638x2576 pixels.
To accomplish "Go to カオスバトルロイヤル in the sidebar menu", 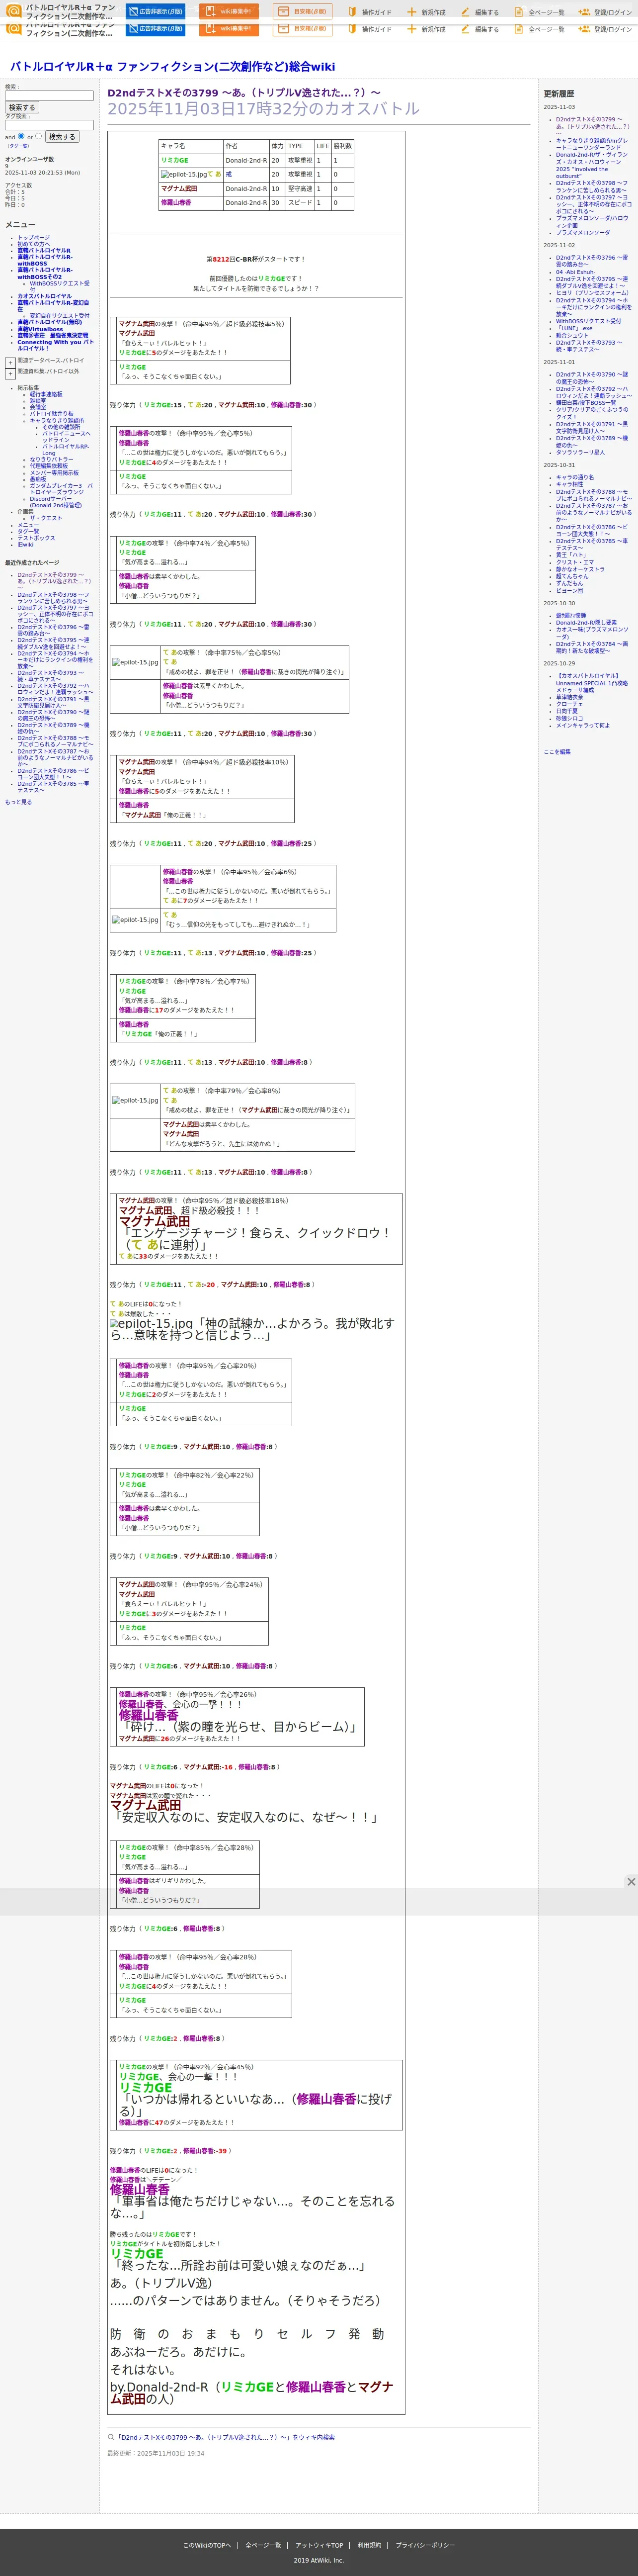I will pos(44,296).
